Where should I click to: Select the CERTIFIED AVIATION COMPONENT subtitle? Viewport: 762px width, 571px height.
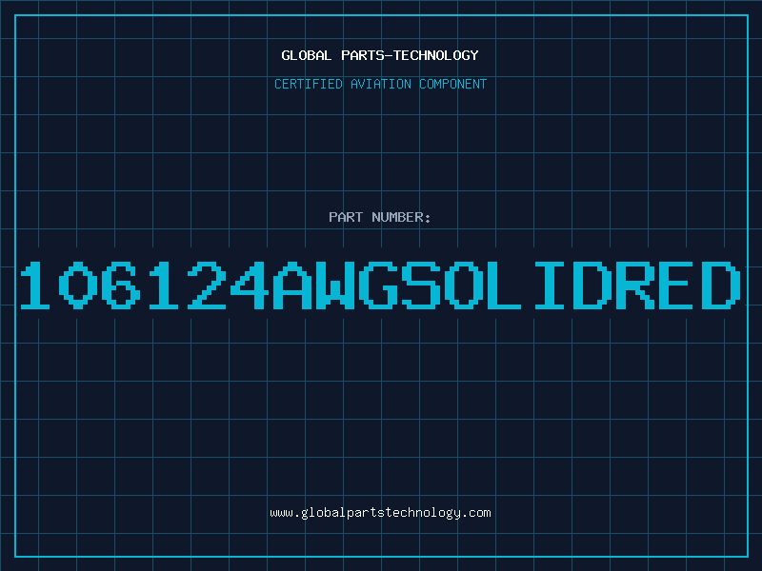(x=380, y=84)
